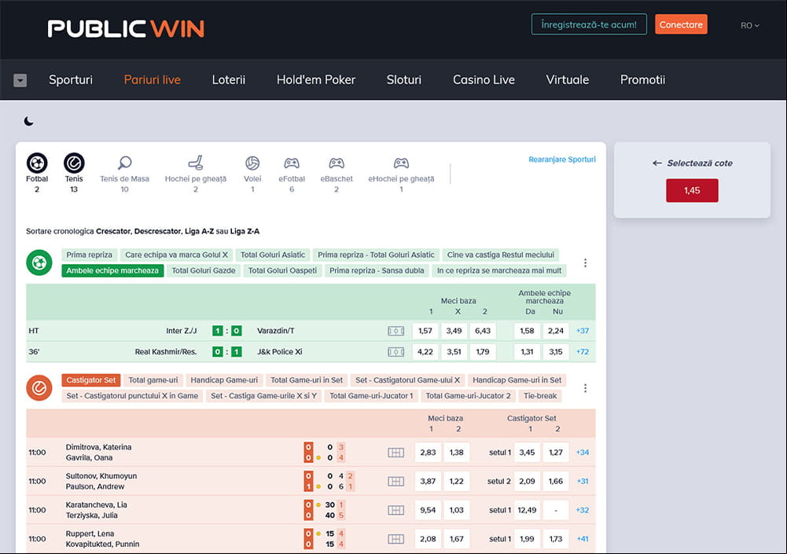The height and width of the screenshot is (554, 787).
Task: Sort by Liga Z-A
Action: [245, 231]
